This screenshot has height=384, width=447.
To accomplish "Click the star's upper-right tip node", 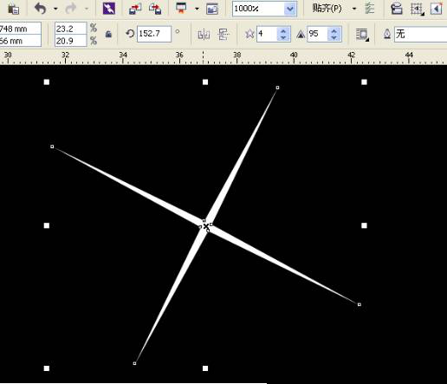I will pyautogui.click(x=277, y=88).
